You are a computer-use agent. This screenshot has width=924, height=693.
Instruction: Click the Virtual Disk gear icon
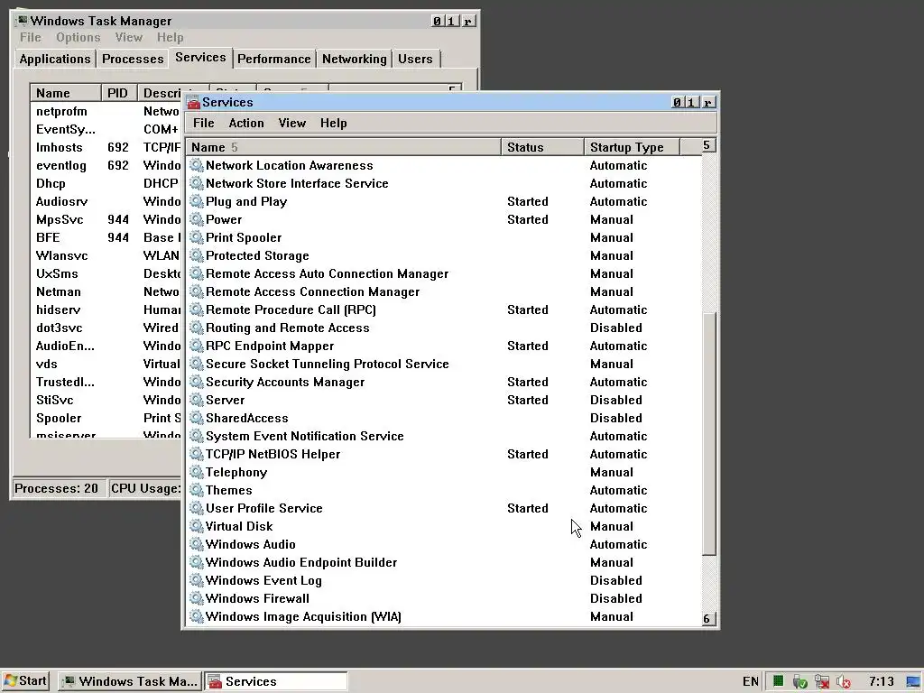pos(196,526)
